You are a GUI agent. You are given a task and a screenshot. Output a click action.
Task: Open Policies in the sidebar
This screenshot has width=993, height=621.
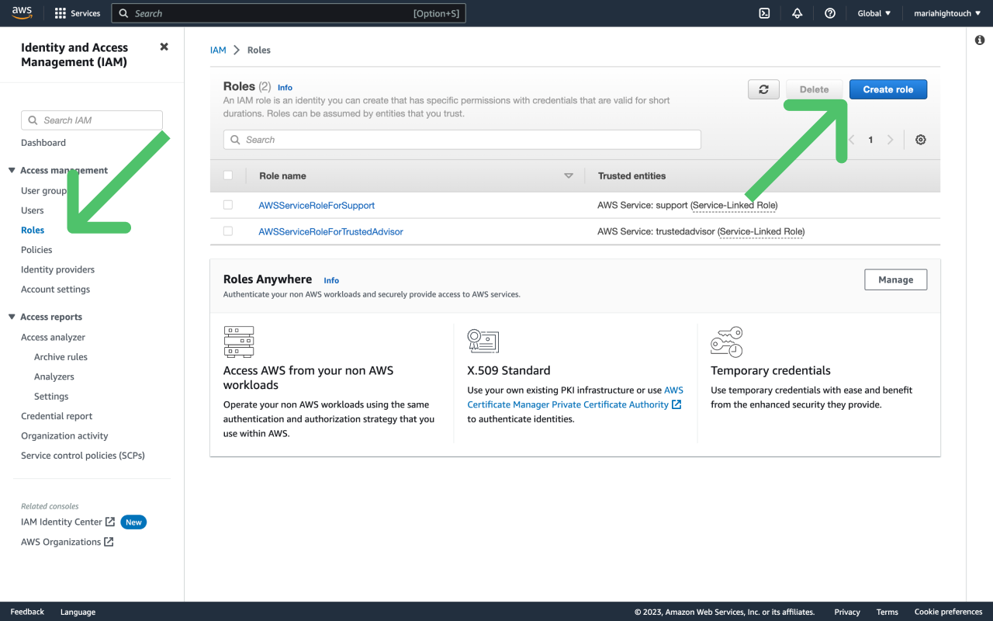[x=36, y=250]
